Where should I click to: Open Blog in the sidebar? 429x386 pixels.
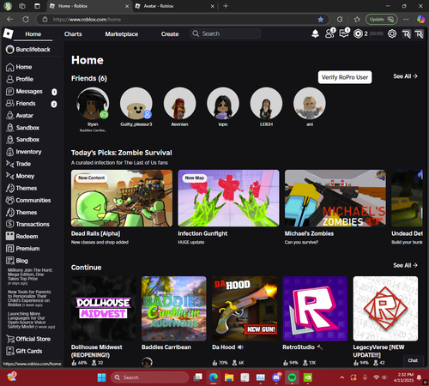(17, 261)
